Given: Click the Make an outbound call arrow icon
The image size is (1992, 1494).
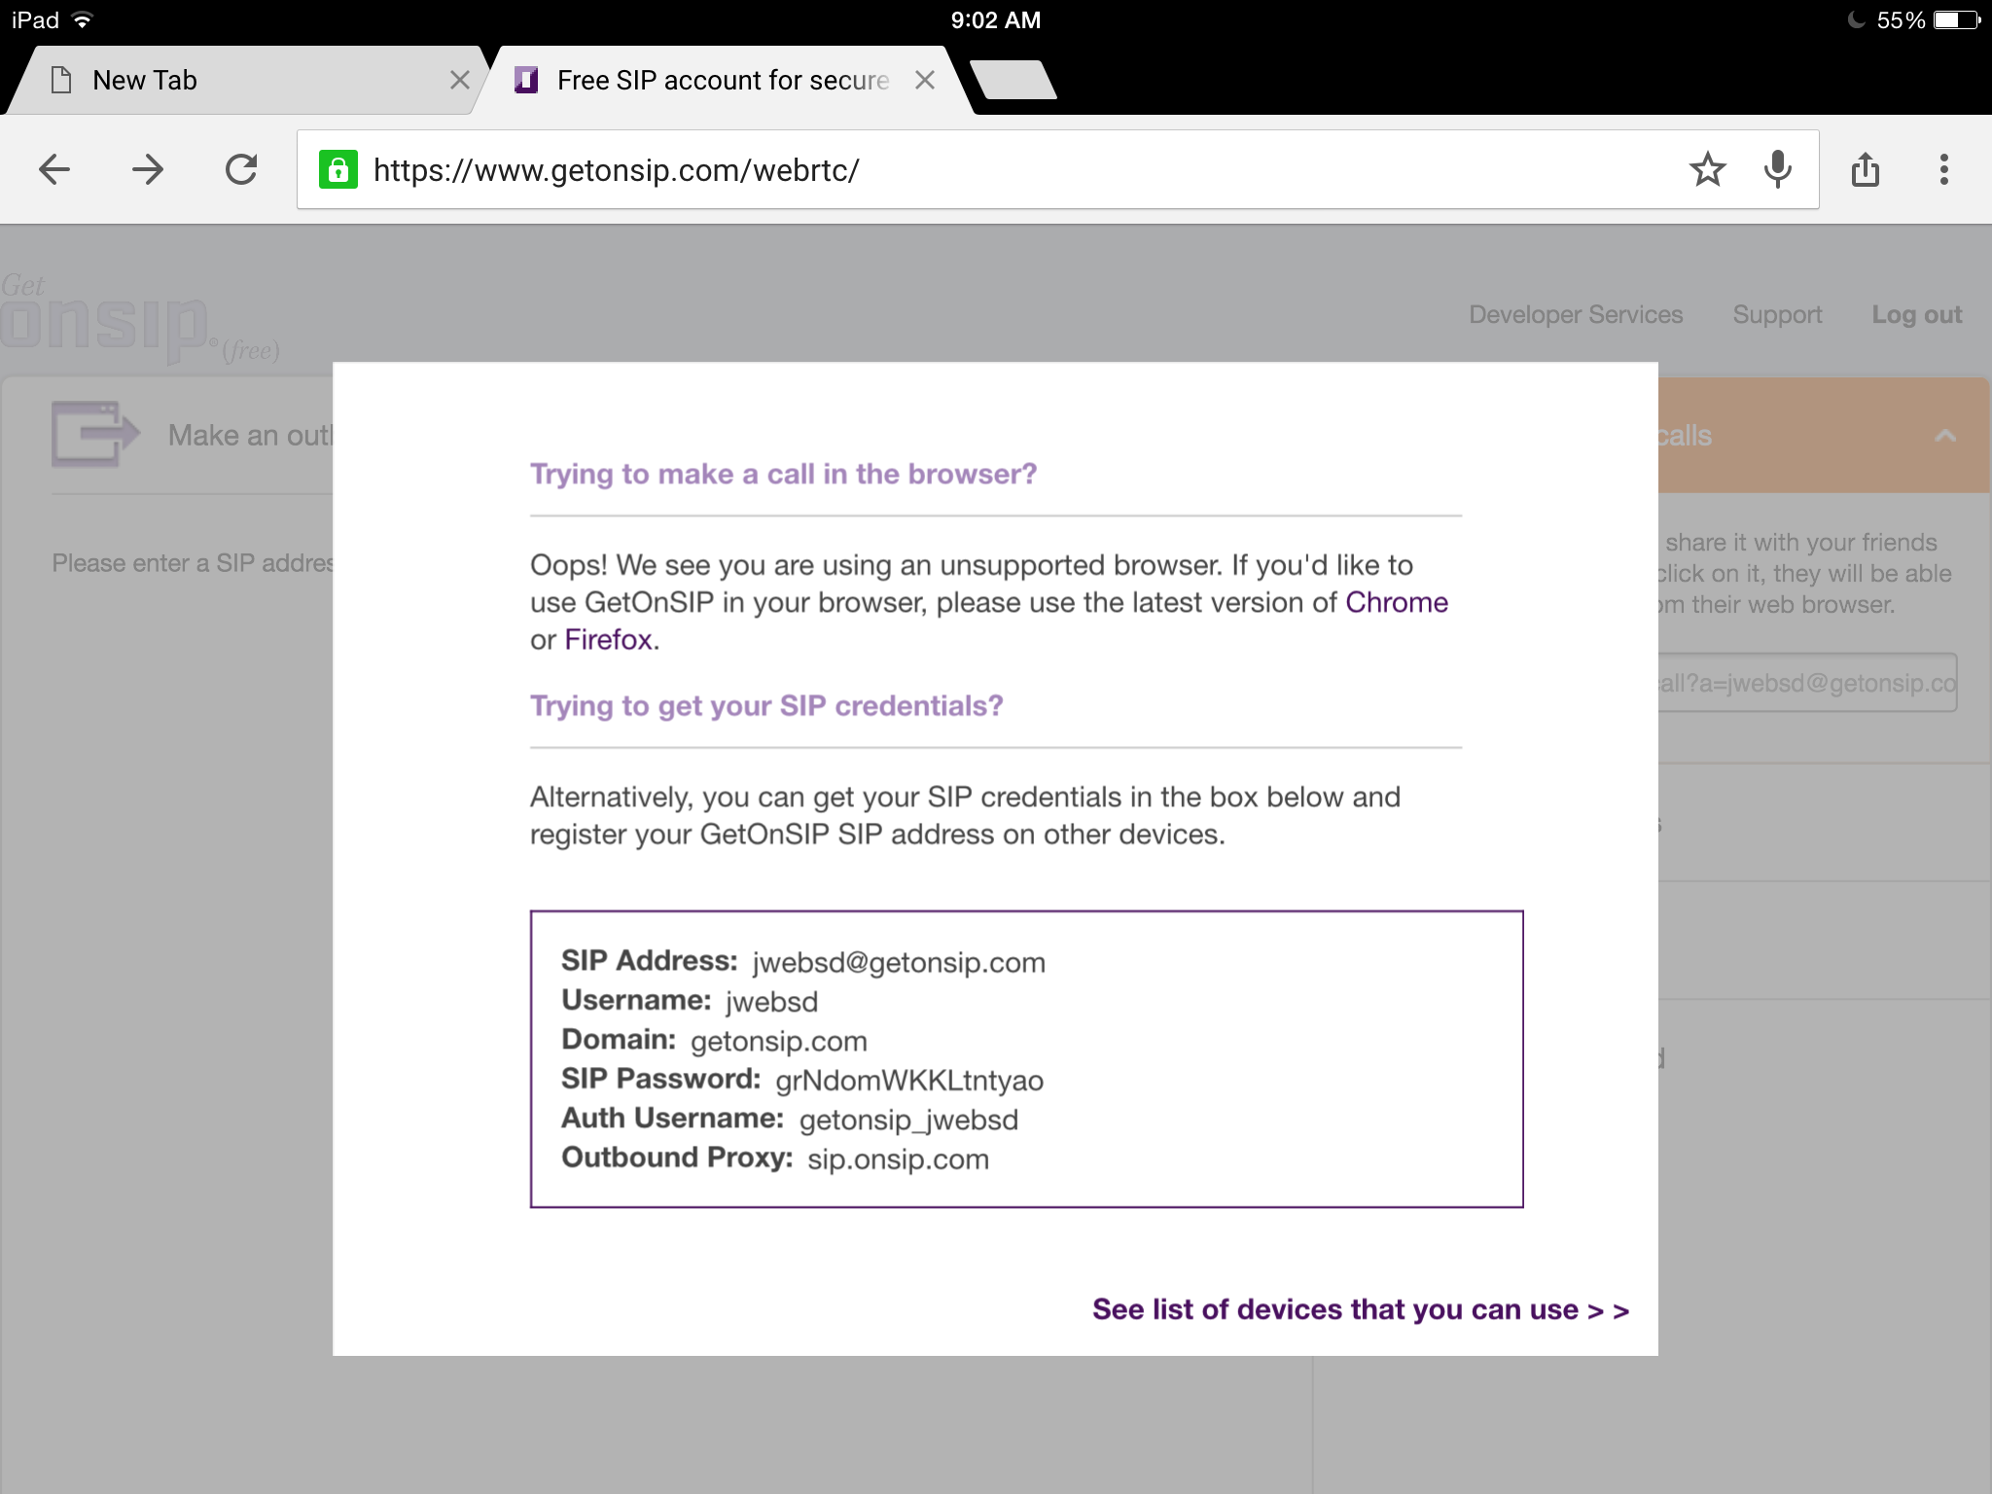Looking at the screenshot, I should point(95,434).
